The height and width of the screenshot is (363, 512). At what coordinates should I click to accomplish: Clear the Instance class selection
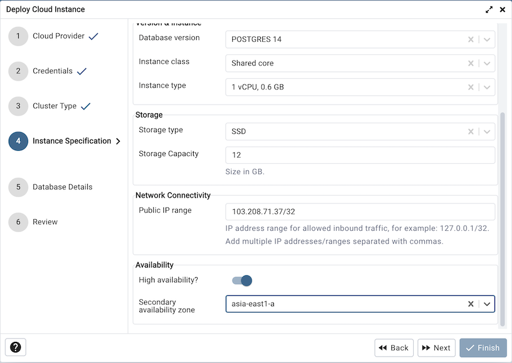(x=470, y=63)
